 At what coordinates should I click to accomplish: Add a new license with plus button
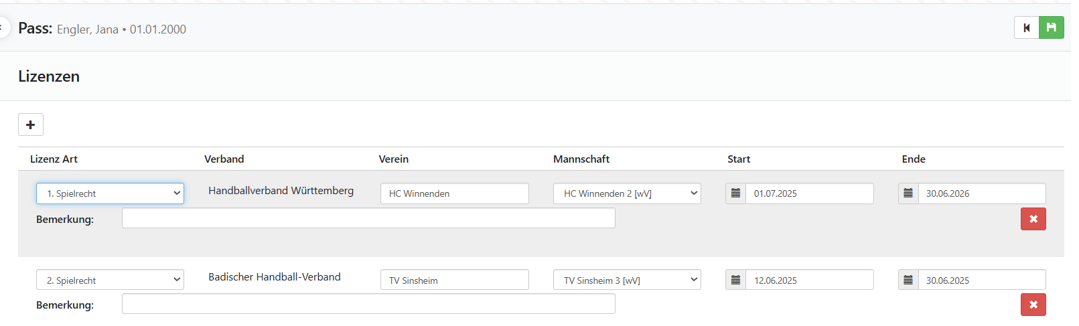pyautogui.click(x=31, y=125)
